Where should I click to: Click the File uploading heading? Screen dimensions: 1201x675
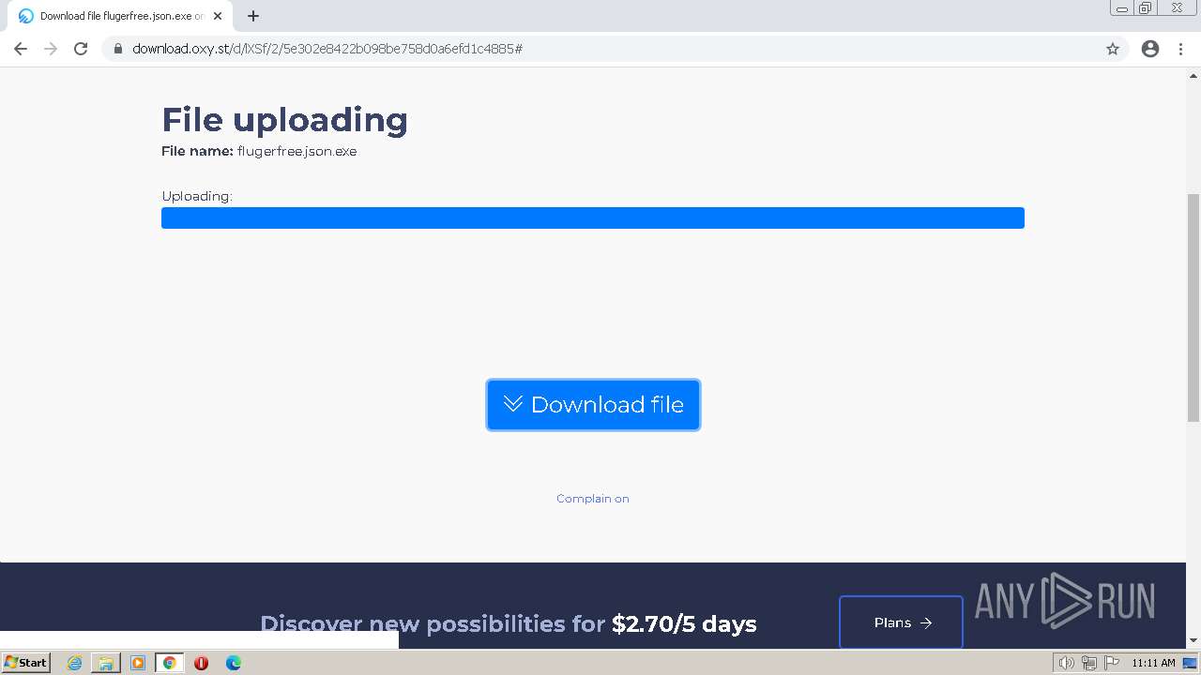coord(284,120)
